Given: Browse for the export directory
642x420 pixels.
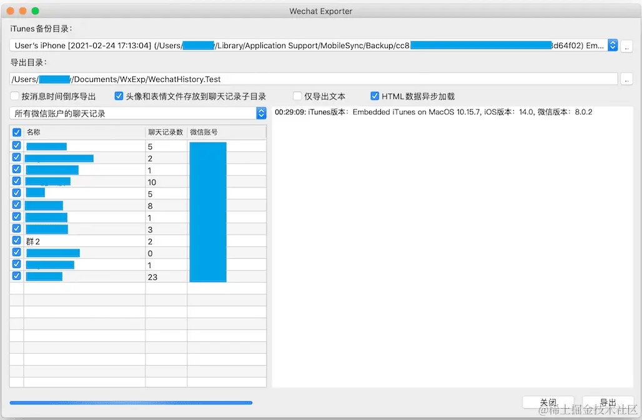Looking at the screenshot, I should point(626,79).
